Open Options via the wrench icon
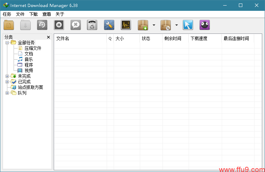 pyautogui.click(x=109, y=25)
